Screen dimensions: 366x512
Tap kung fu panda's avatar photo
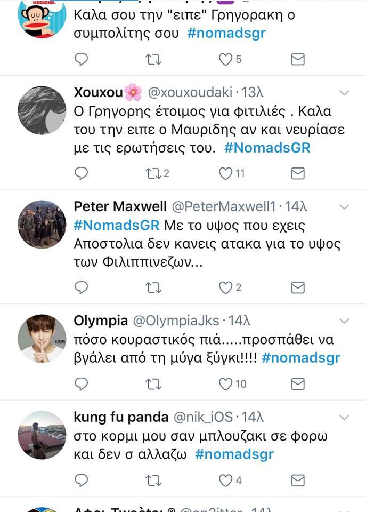click(x=42, y=435)
